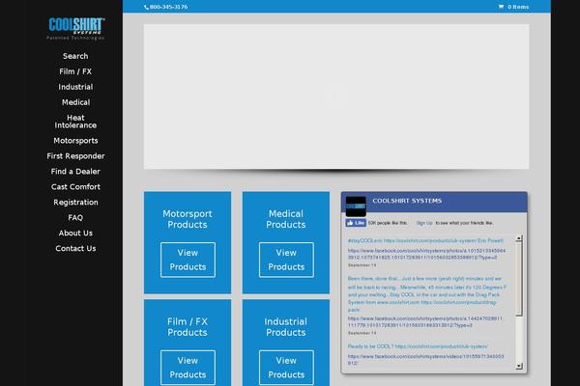Screen dimensions: 580x386
Task: Open First Responder menu item
Action: point(75,156)
